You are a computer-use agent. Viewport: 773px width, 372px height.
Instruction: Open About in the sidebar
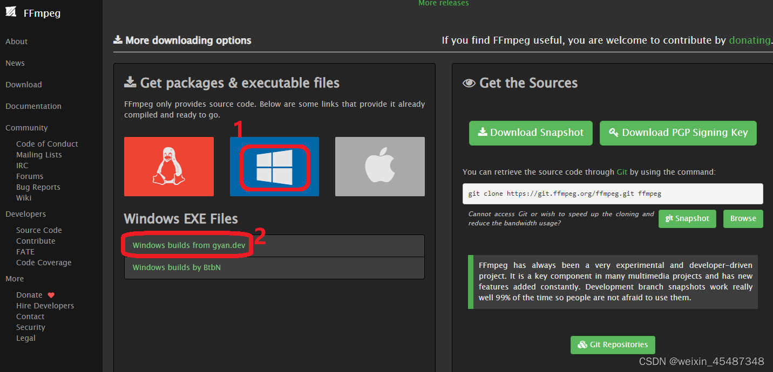click(17, 42)
